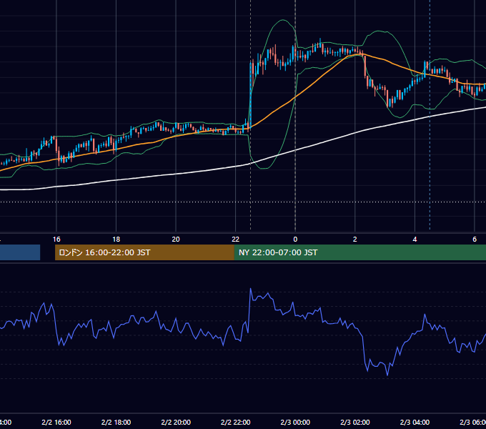Click the NY 22:00-07:00 JST session bar
The image size is (486, 429).
359,252
